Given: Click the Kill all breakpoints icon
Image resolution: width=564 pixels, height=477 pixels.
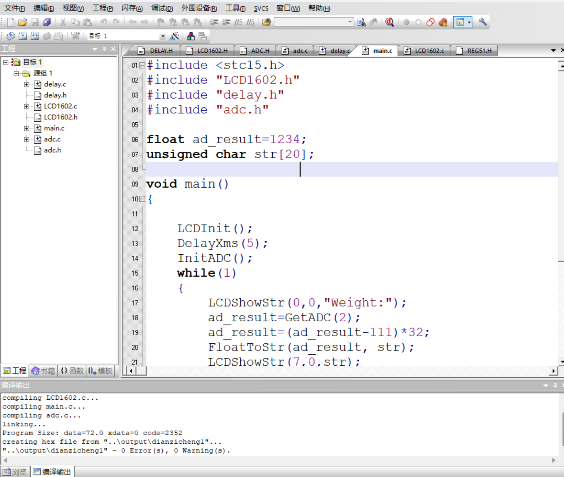Looking at the screenshot, I should pyautogui.click(x=443, y=22).
